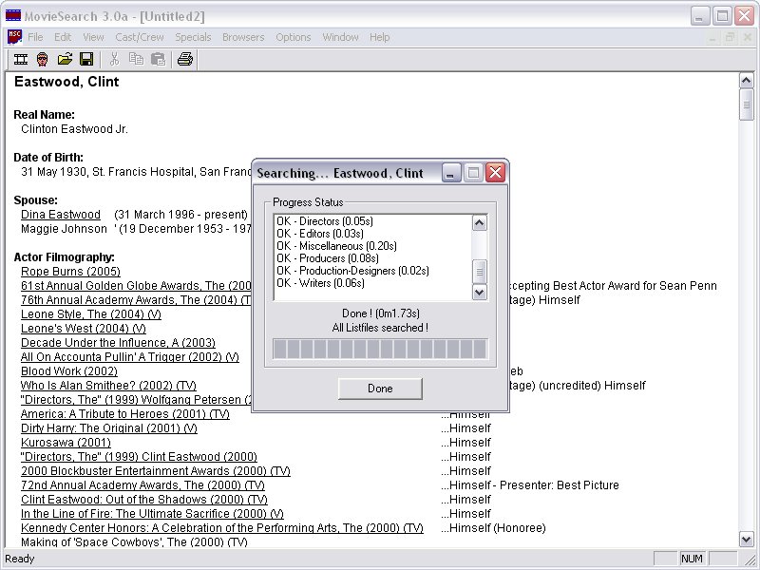
Task: Click the main window scroll down arrow
Action: pos(747,538)
